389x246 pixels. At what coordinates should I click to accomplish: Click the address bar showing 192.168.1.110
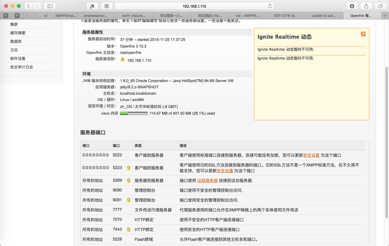point(194,6)
